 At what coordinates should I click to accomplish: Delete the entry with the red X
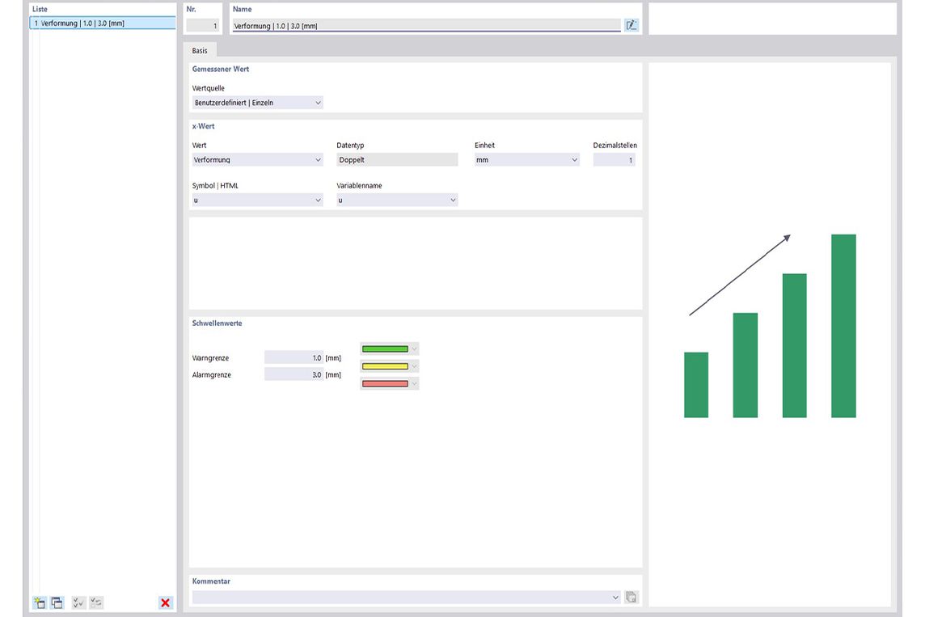(166, 602)
